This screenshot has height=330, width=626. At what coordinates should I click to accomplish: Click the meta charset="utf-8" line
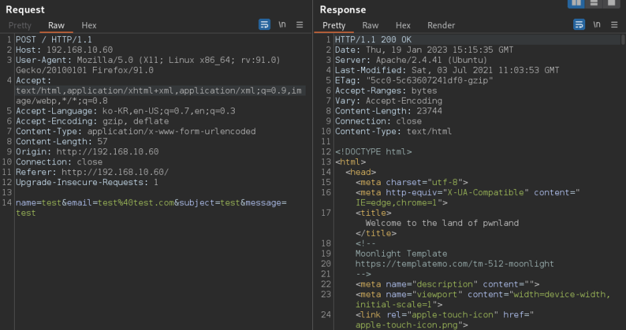411,182
